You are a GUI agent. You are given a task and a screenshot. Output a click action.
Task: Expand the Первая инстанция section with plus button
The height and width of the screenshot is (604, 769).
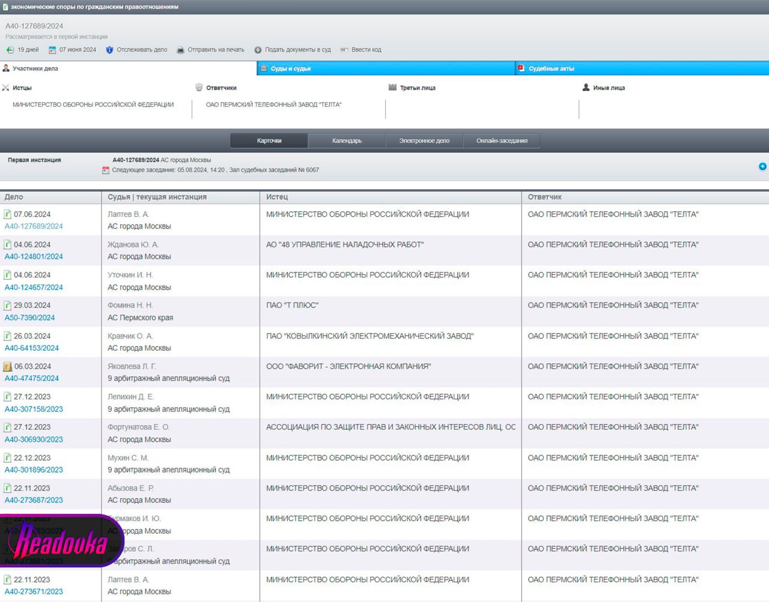(762, 166)
